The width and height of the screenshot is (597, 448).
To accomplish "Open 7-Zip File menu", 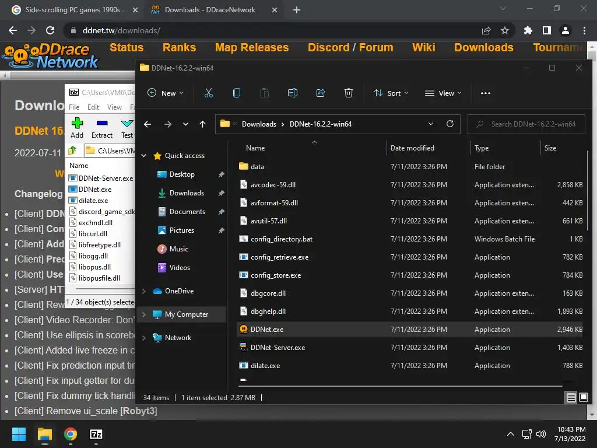I will (74, 107).
